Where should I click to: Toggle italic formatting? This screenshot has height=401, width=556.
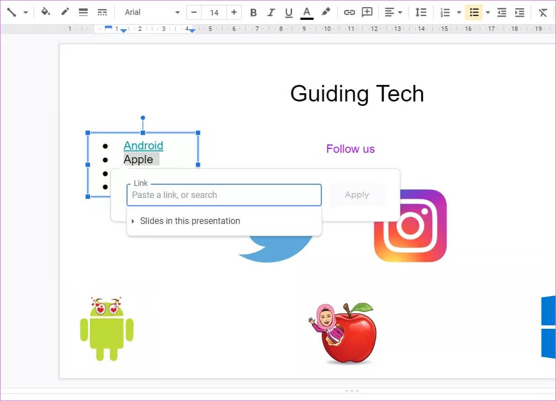(271, 12)
